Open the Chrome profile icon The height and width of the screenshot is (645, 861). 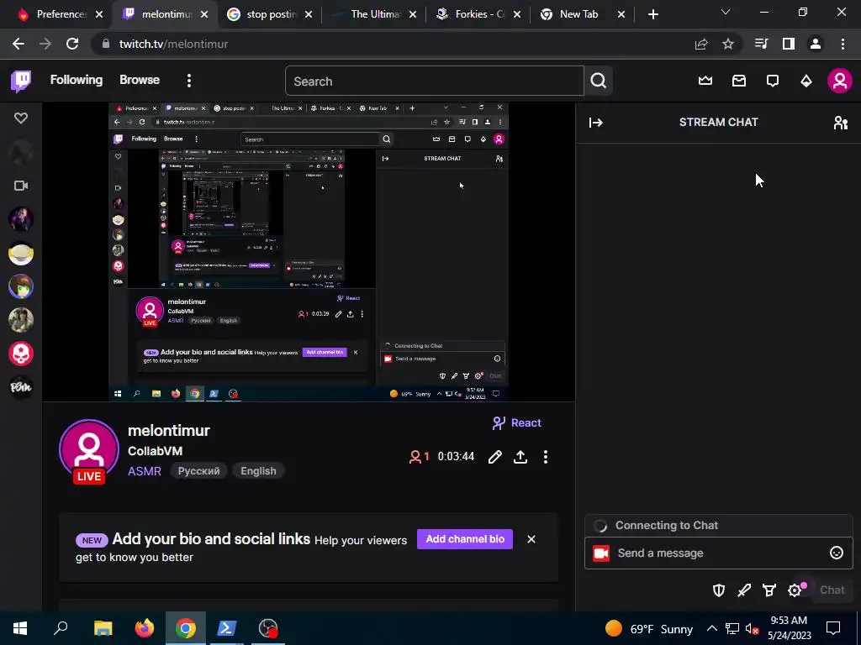(x=816, y=44)
